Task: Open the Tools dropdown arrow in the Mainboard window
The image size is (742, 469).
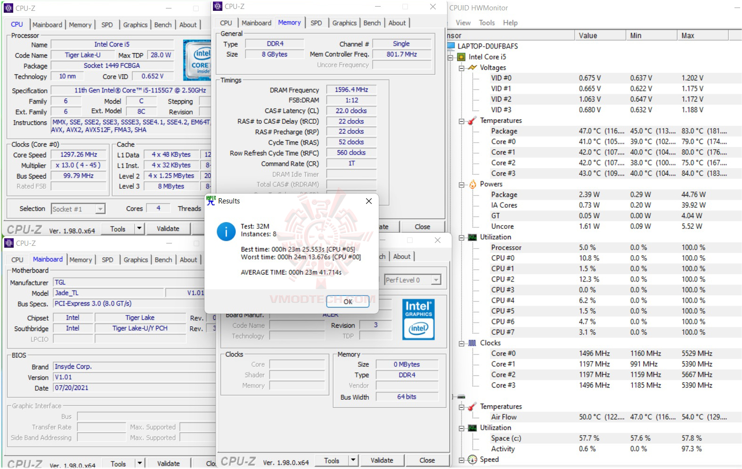Action: click(x=139, y=463)
